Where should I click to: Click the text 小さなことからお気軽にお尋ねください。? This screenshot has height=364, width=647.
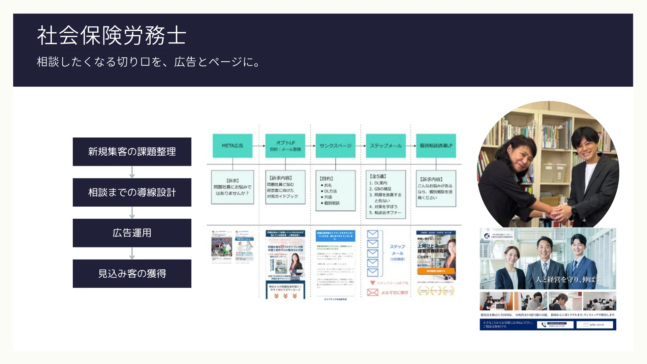(x=509, y=323)
